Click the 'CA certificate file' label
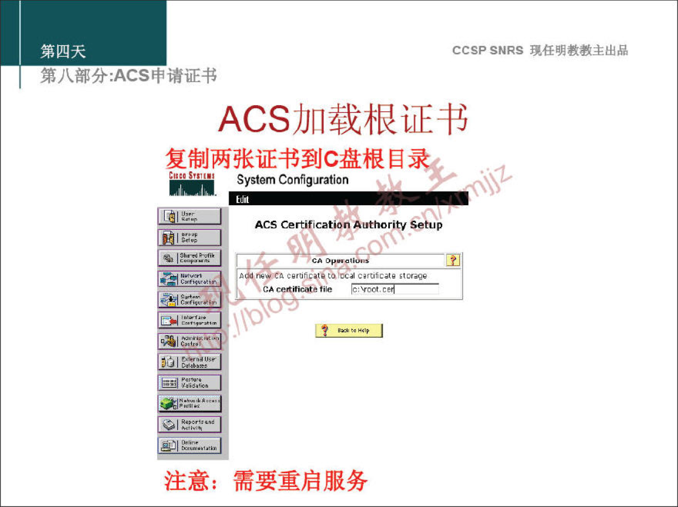The height and width of the screenshot is (507, 678). [x=297, y=289]
